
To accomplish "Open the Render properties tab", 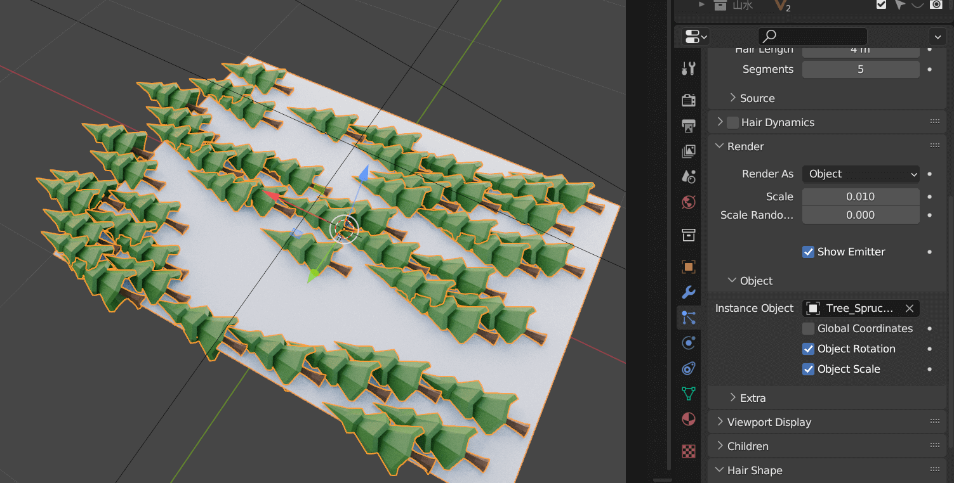I will point(689,100).
